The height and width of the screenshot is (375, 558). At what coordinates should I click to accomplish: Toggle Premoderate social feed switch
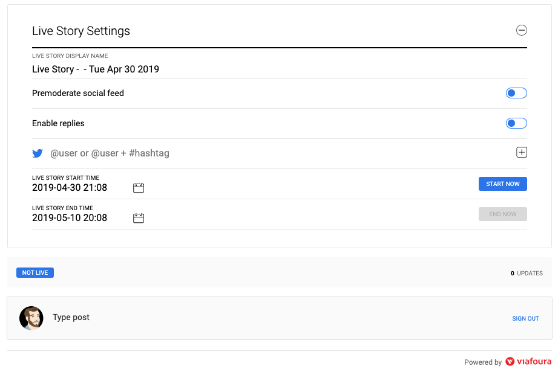(x=516, y=93)
